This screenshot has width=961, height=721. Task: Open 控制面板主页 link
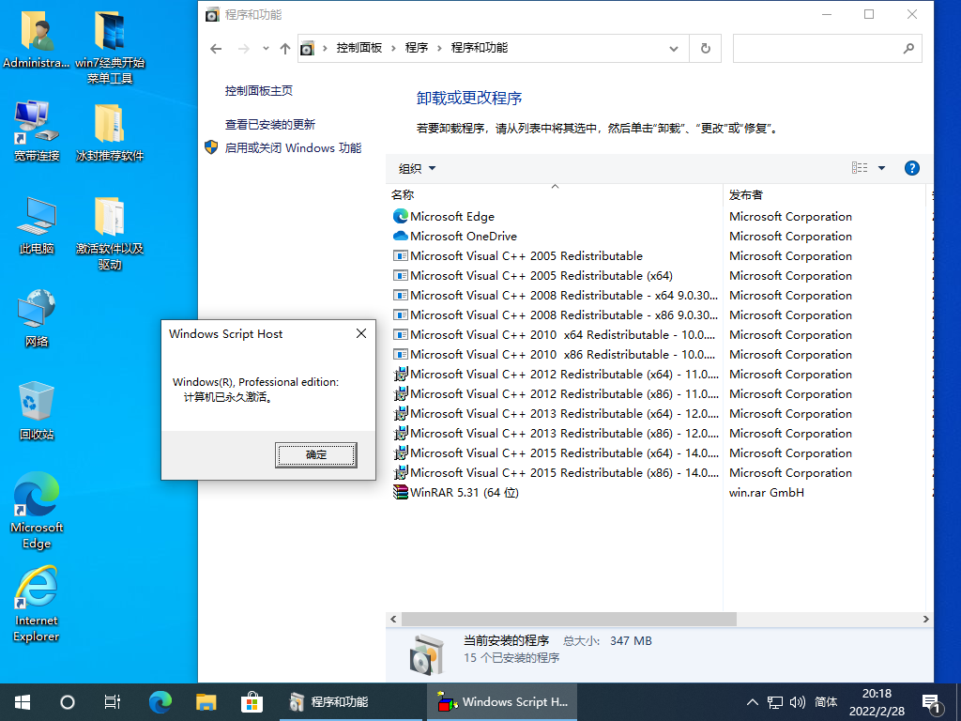tap(259, 91)
